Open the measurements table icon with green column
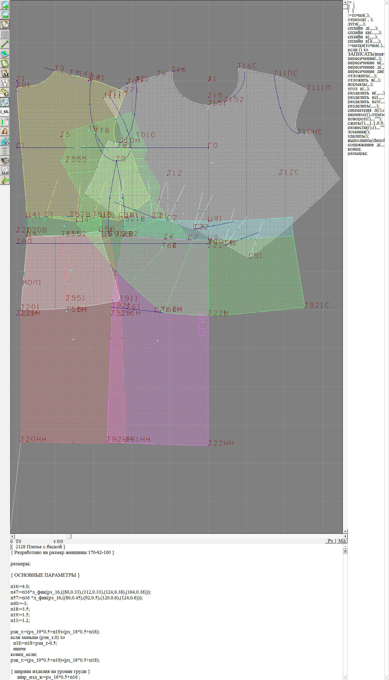The height and width of the screenshot is (680, 389). [x=5, y=122]
